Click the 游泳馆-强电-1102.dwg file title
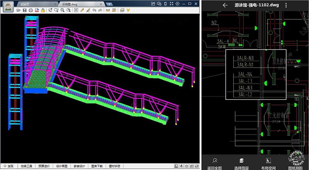This screenshot has height=170, width=309. point(256,5)
